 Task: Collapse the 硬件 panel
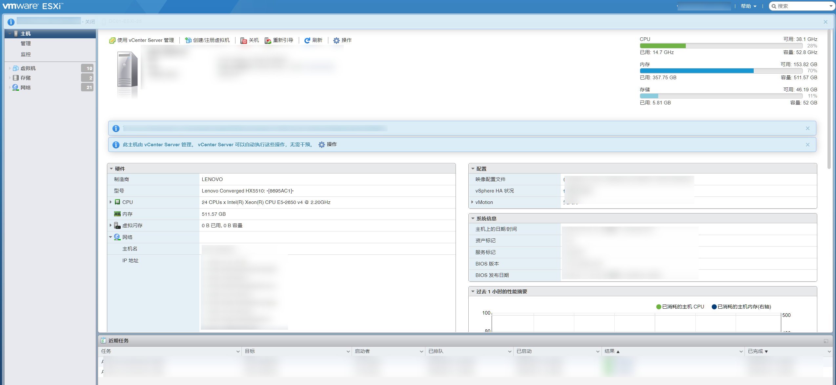pos(111,169)
